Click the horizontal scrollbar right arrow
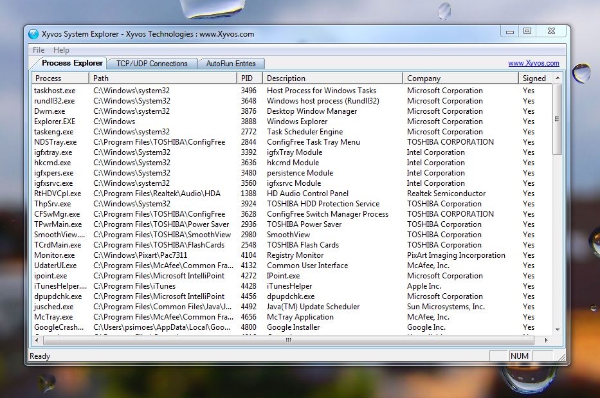This screenshot has width=600, height=398. [x=546, y=340]
